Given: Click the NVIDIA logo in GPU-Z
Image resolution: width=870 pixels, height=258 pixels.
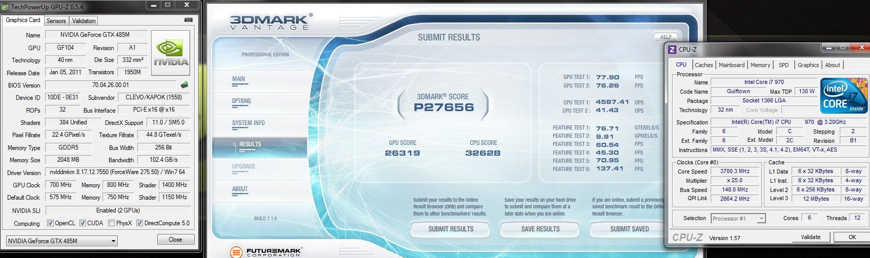Looking at the screenshot, I should coord(171,52).
